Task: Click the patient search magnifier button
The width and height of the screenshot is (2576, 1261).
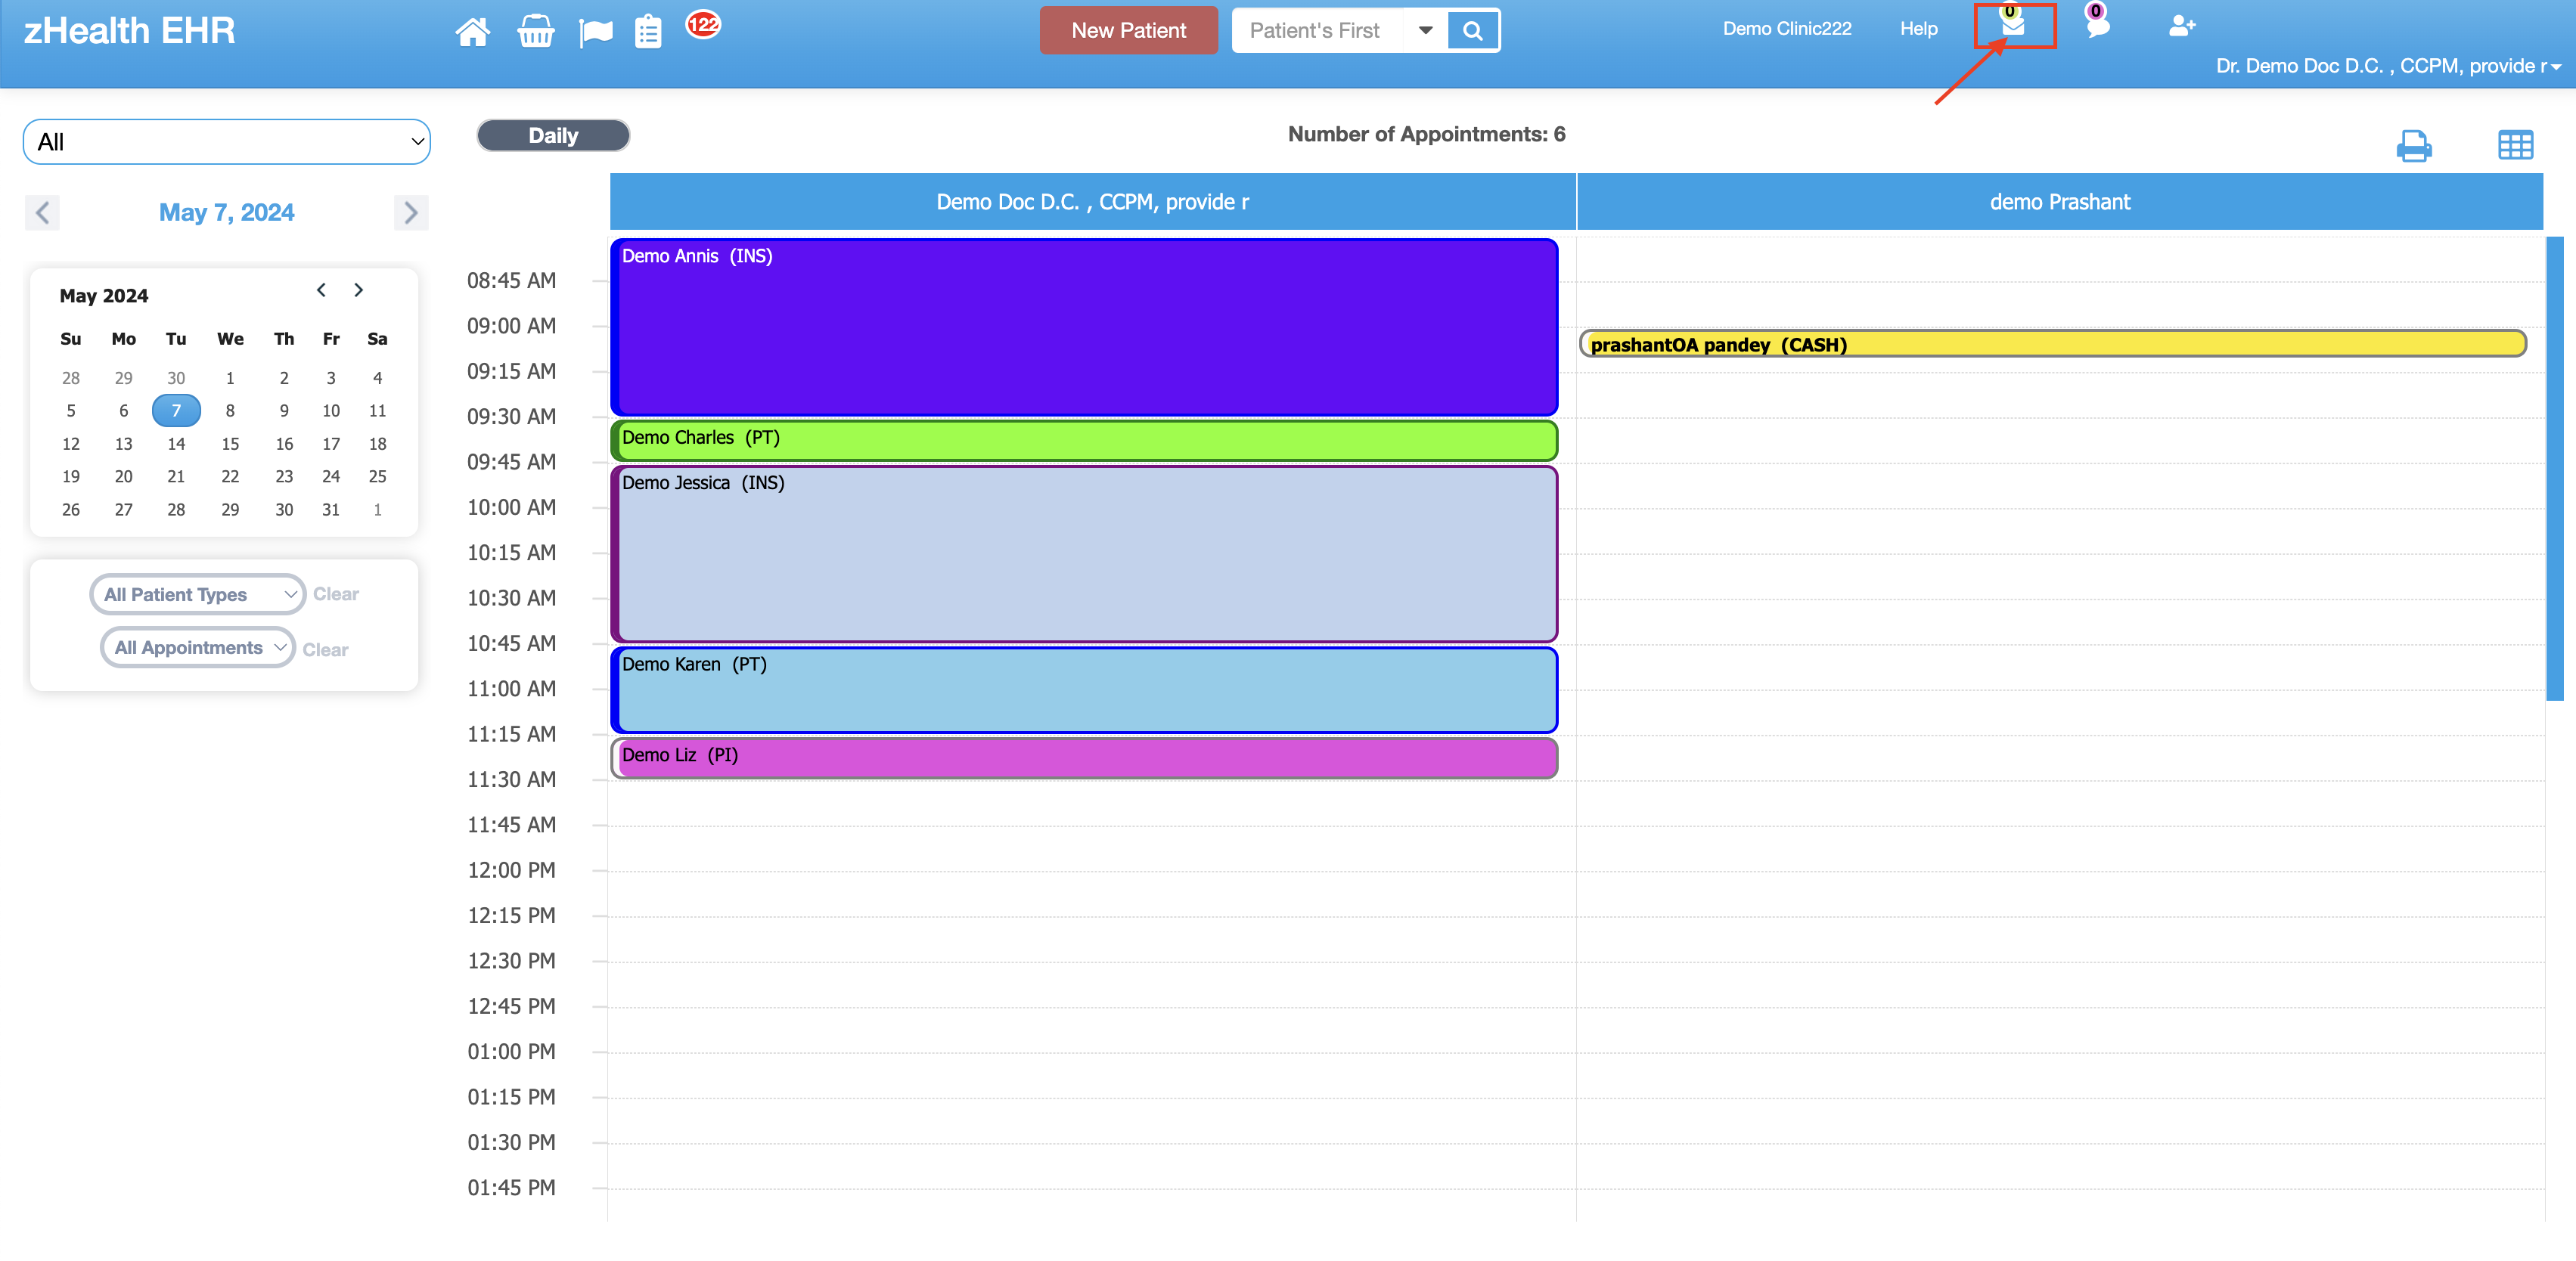Action: 1472,31
